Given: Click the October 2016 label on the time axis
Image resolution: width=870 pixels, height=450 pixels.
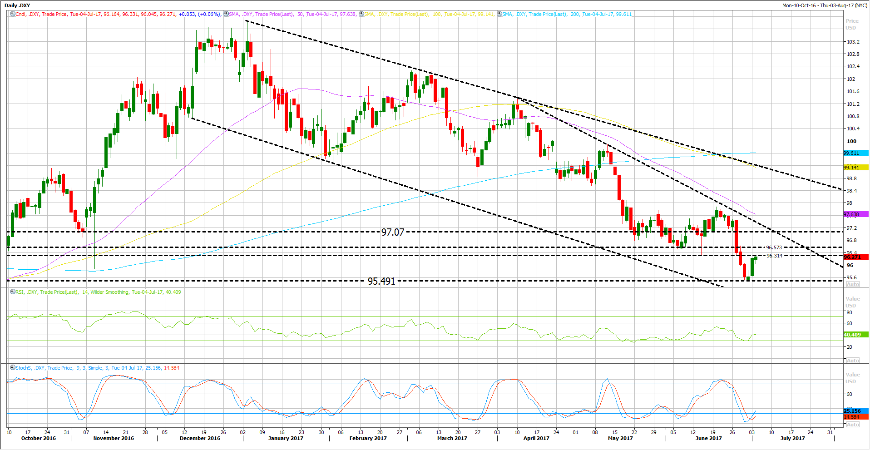Looking at the screenshot, I should [39, 438].
